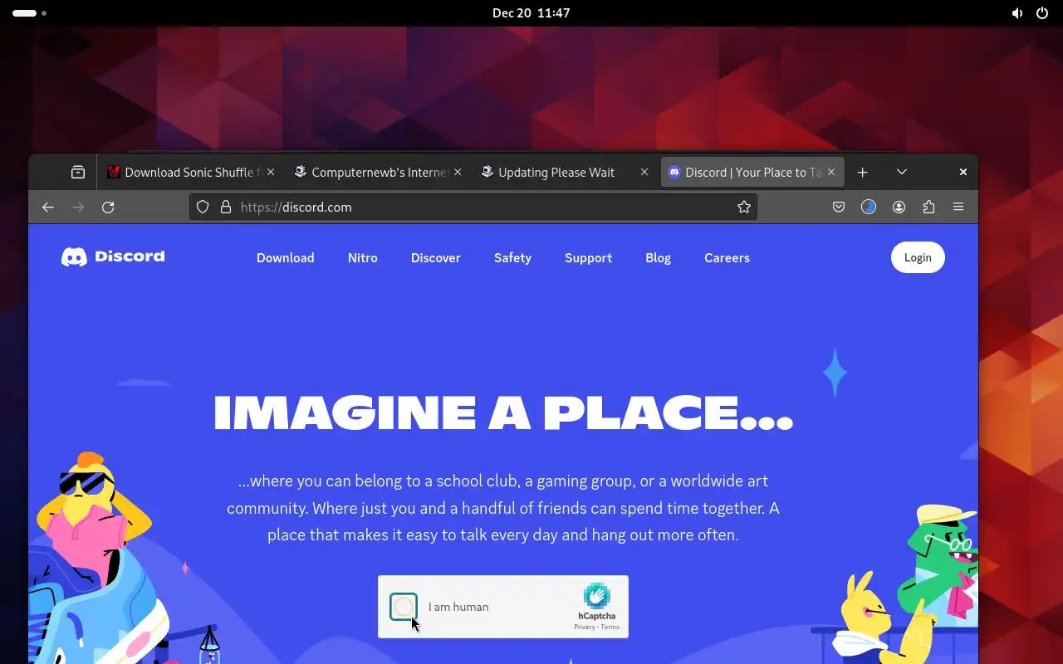Reload the current page
The image size is (1063, 664).
coord(108,207)
